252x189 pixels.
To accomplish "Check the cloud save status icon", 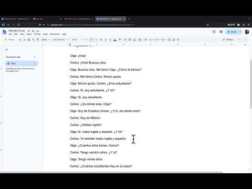I will click(37, 31).
